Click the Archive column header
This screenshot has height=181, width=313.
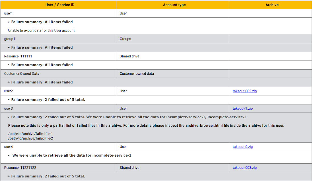tap(272, 5)
